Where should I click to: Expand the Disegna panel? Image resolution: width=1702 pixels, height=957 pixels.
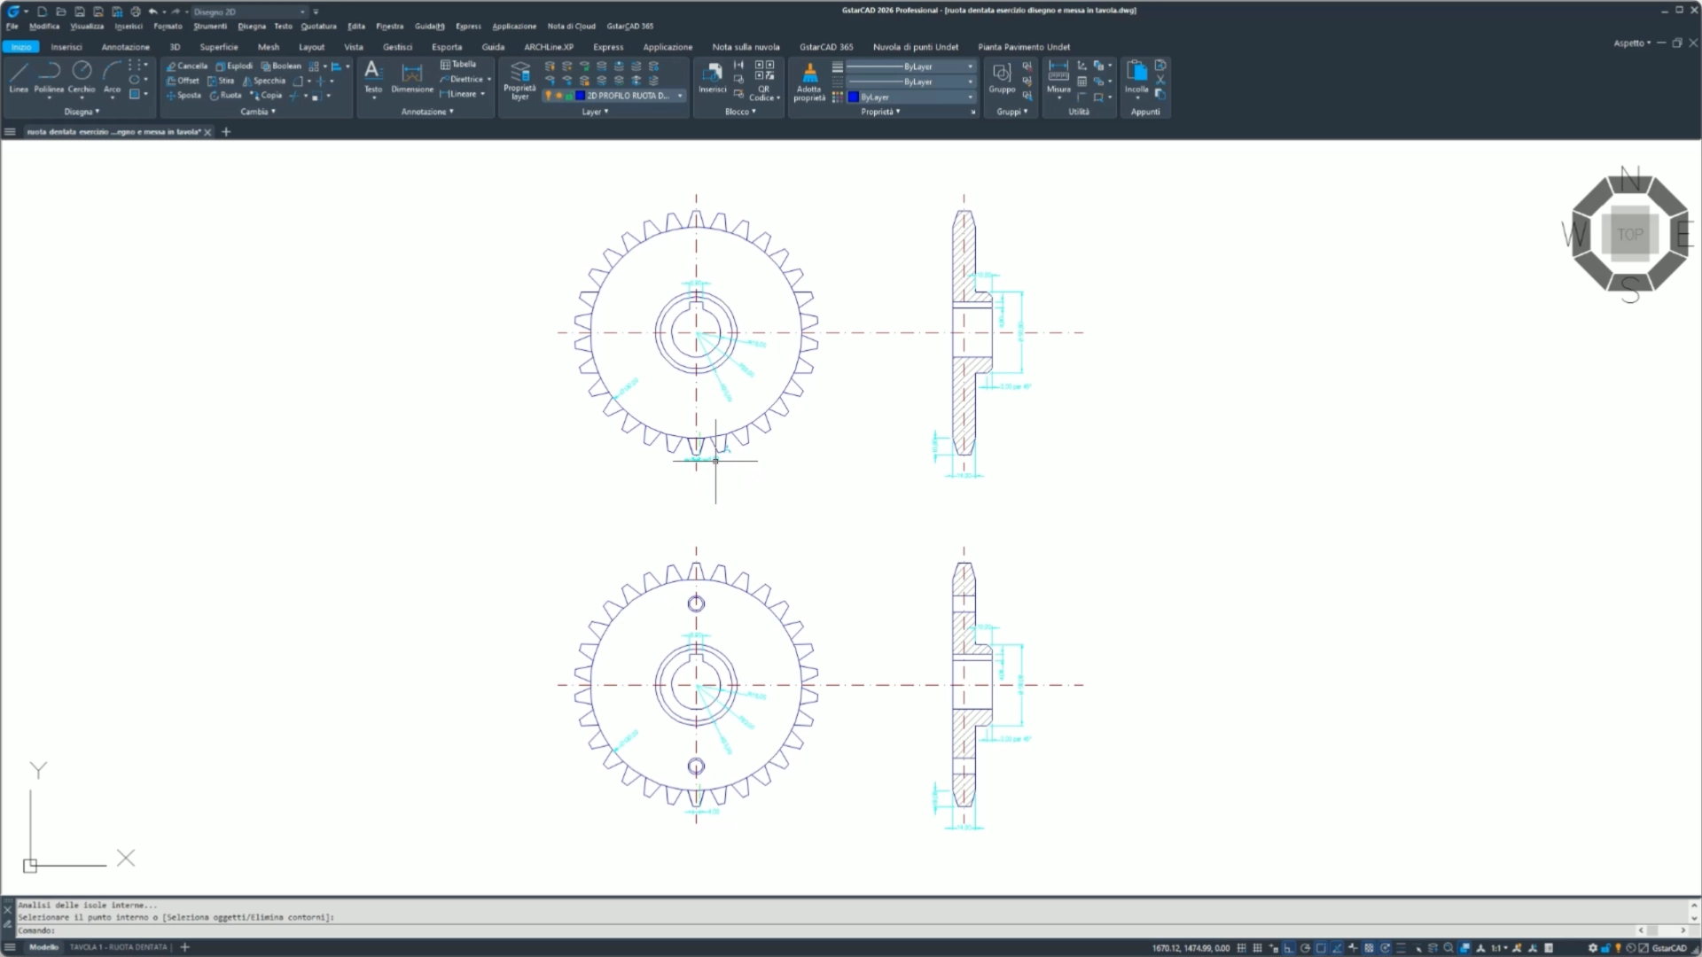pyautogui.click(x=82, y=112)
